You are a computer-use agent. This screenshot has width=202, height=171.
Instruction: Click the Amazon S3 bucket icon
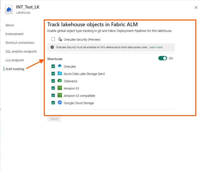tap(60, 88)
